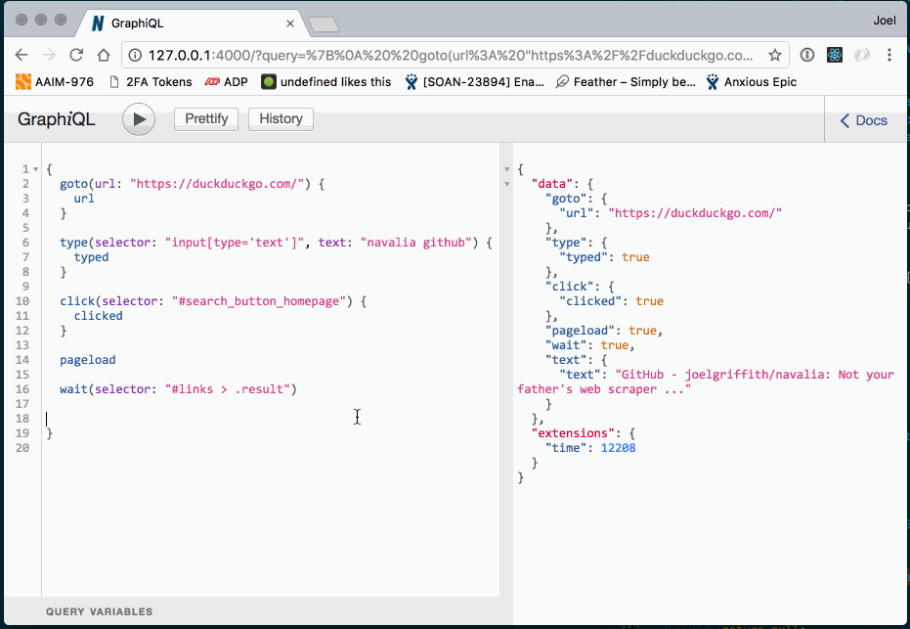
Task: Open the Chrome three-dot menu
Action: [x=889, y=55]
